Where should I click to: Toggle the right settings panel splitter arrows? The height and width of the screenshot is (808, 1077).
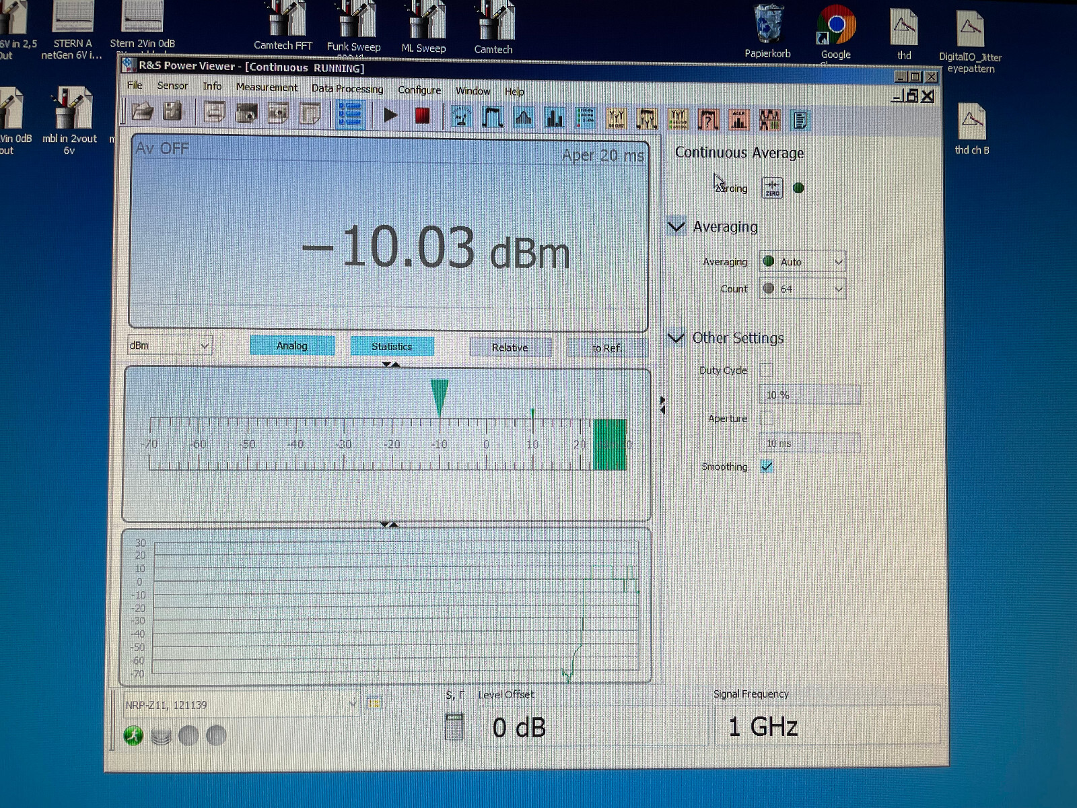click(x=662, y=405)
